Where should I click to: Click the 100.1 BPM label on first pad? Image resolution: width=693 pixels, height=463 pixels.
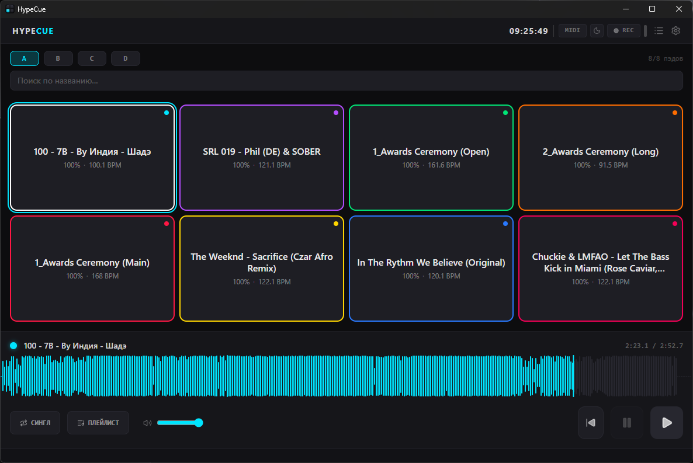[105, 165]
